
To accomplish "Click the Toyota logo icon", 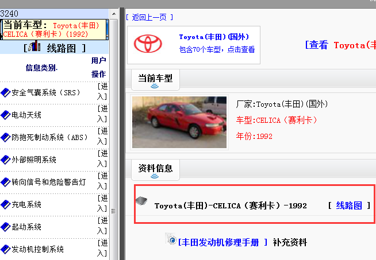I will tap(148, 44).
